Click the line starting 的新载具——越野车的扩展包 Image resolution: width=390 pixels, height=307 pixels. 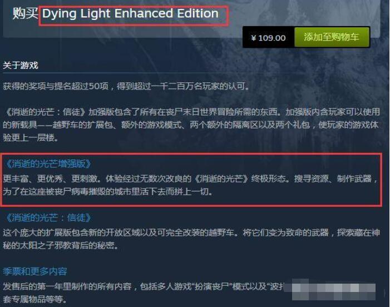[x=191, y=125]
